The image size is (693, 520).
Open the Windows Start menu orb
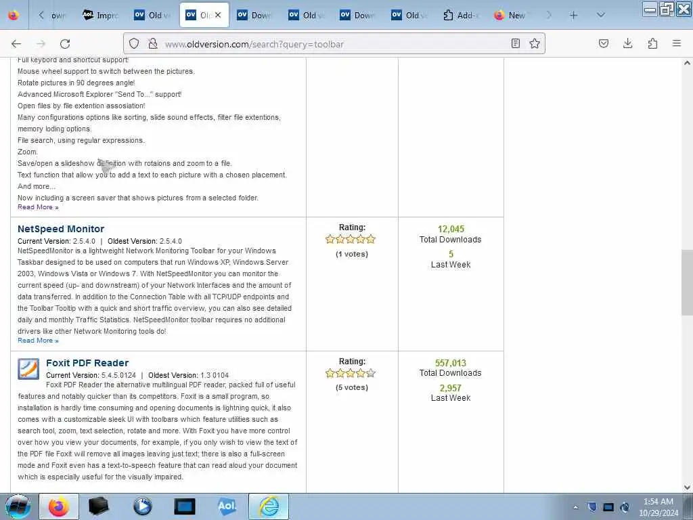point(18,506)
